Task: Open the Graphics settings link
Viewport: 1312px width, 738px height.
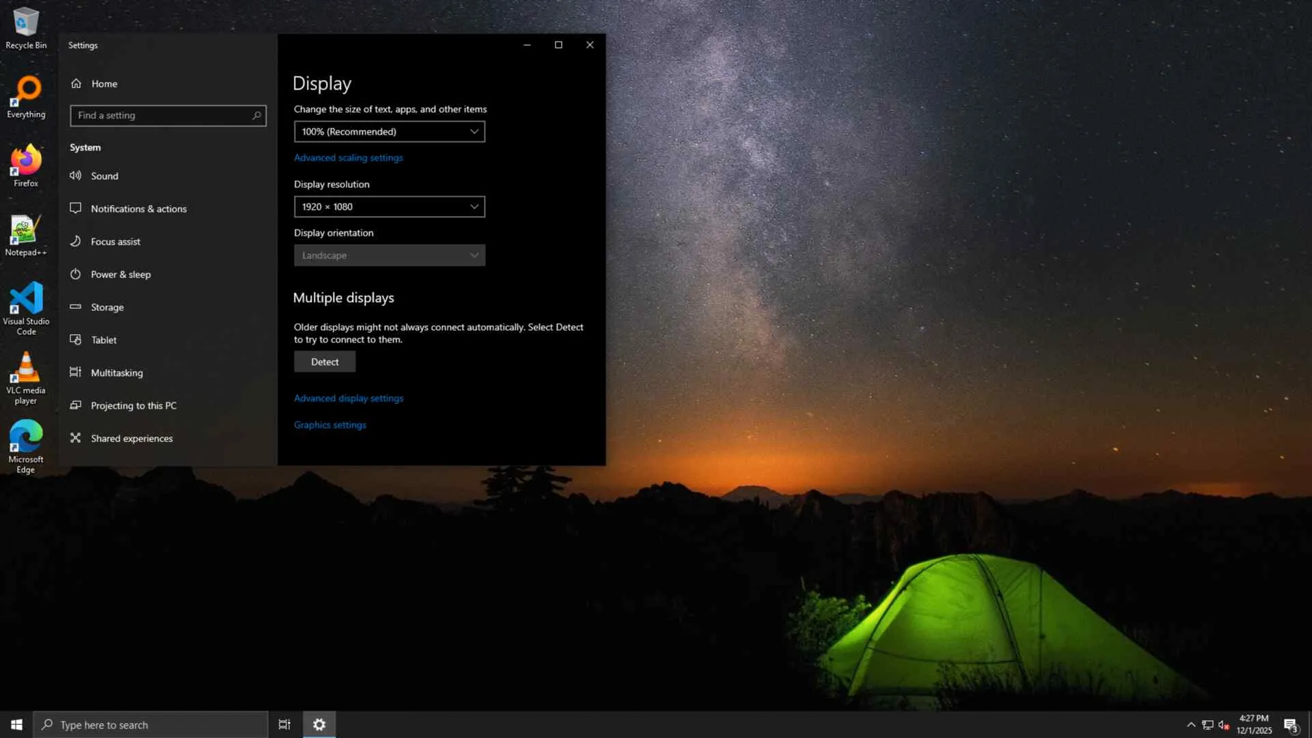Action: click(329, 424)
